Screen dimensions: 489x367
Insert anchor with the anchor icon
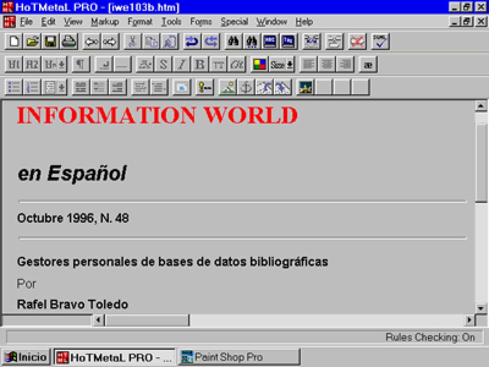tap(246, 87)
